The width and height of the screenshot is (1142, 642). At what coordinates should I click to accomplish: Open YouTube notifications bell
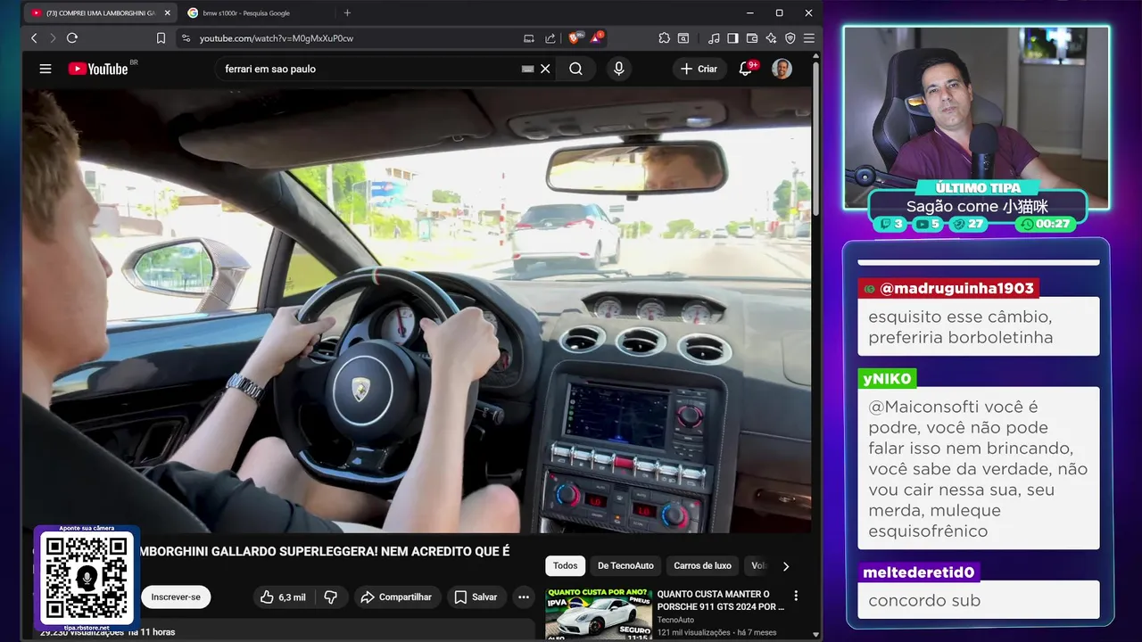tap(746, 69)
